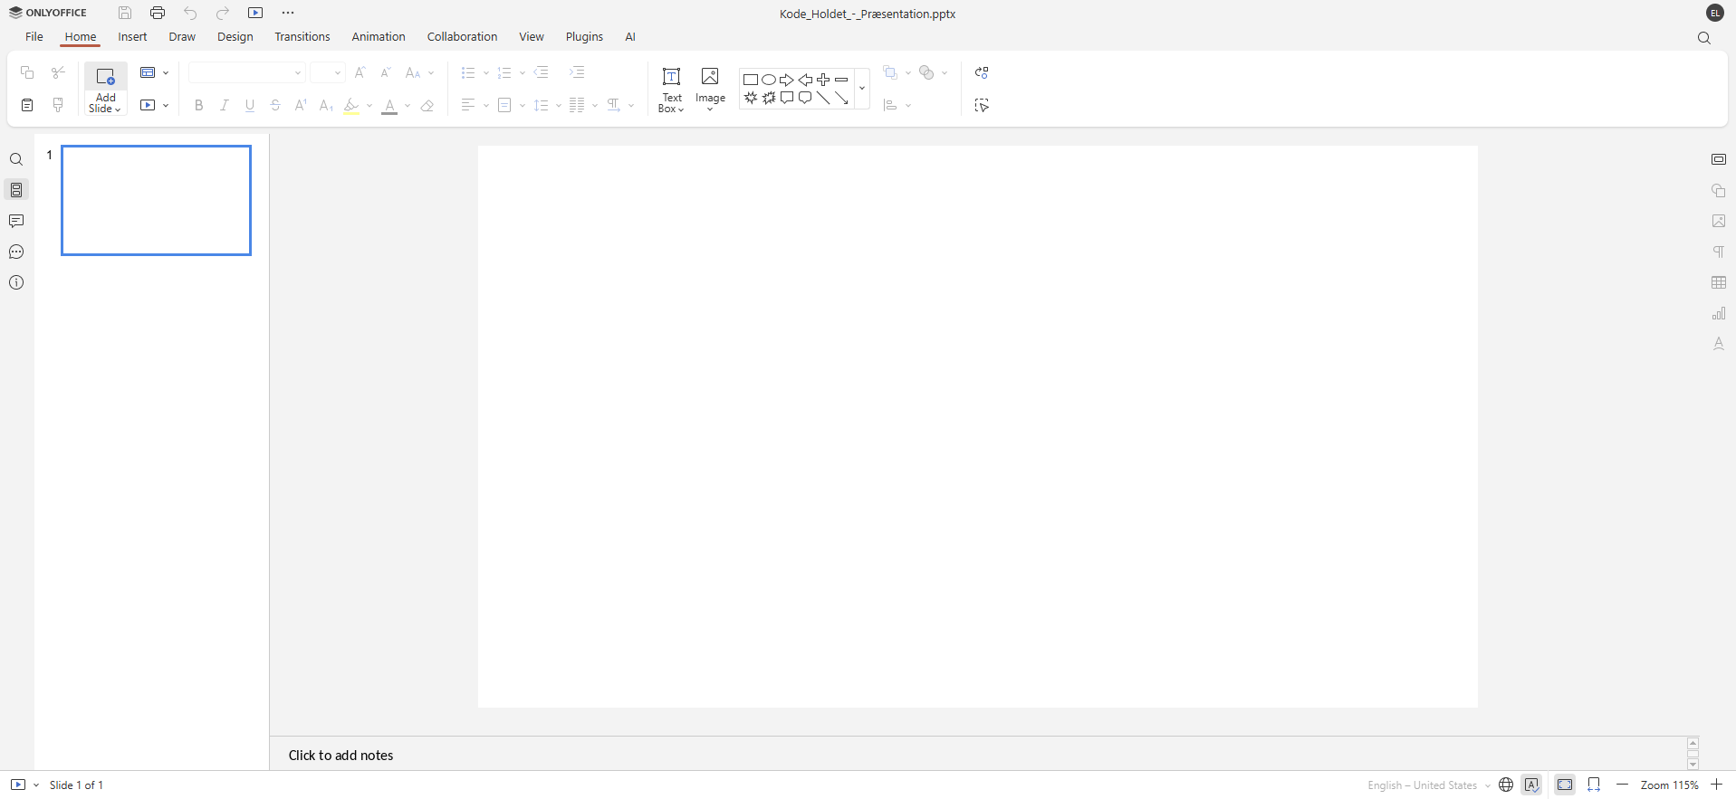Insert a Text Box
Screen dimensions: 1736x799
pos(671,89)
